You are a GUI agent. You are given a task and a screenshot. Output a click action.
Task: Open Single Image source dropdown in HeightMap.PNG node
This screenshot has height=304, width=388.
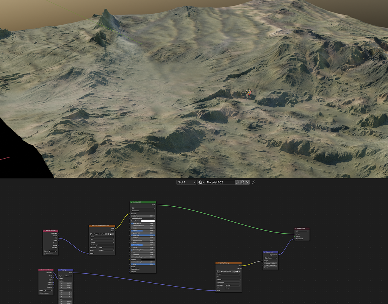(228, 282)
